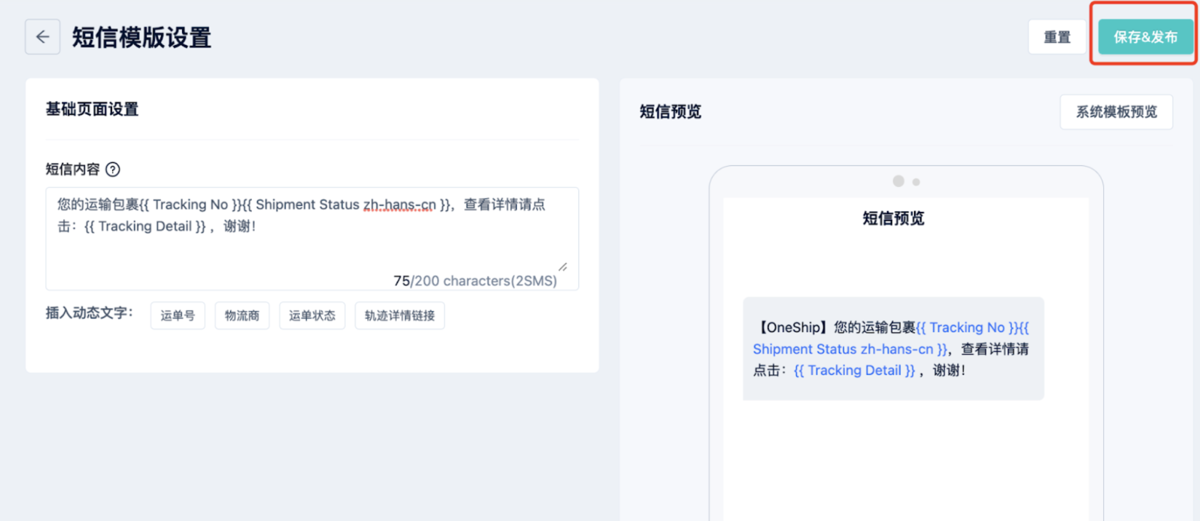
Task: Click the 重置 reset button
Action: 1057,37
